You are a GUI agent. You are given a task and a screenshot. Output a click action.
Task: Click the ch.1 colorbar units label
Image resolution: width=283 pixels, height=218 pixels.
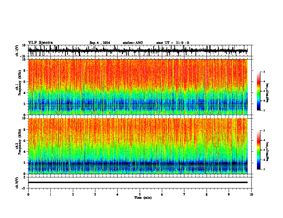(267, 93)
